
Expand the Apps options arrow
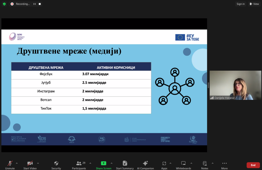tap(170, 163)
